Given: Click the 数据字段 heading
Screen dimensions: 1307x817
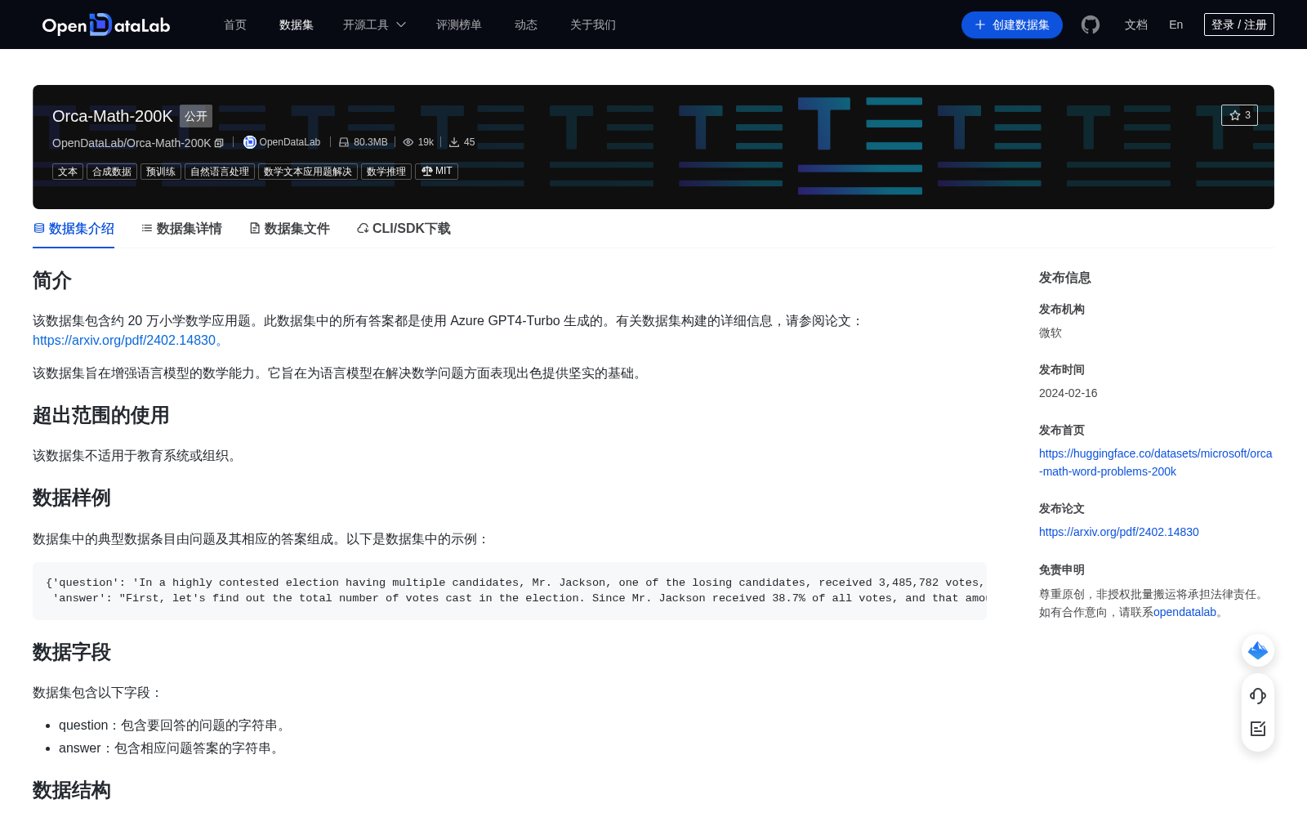Looking at the screenshot, I should point(72,652).
